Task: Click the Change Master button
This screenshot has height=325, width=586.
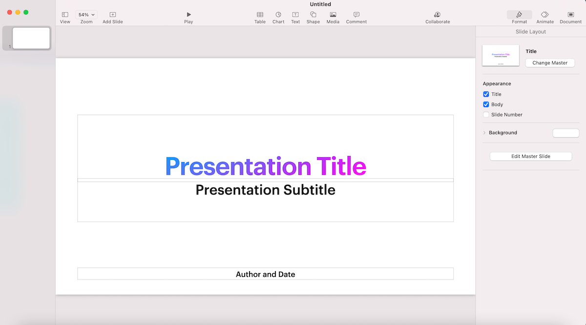Action: tap(550, 63)
